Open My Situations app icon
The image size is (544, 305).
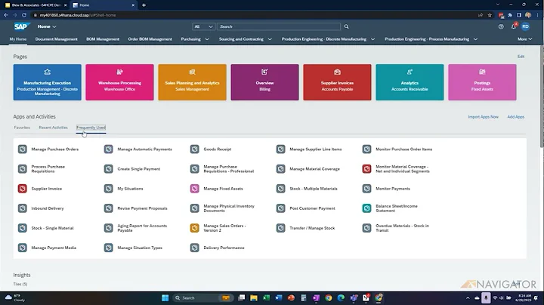pos(109,189)
